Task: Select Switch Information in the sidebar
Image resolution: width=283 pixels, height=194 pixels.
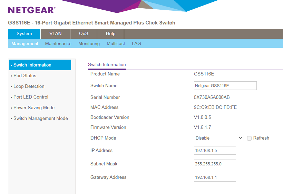Action: tap(40, 65)
